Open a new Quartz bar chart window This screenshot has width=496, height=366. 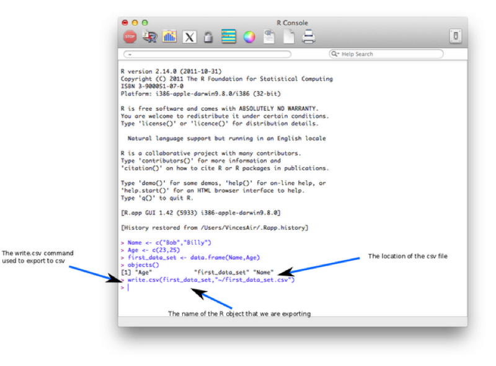click(169, 37)
